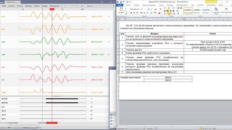Viewport: 232px width, 130px height.
Task: Click the Strikethrough icon in Word ribbon
Action: pyautogui.click(x=141, y=13)
